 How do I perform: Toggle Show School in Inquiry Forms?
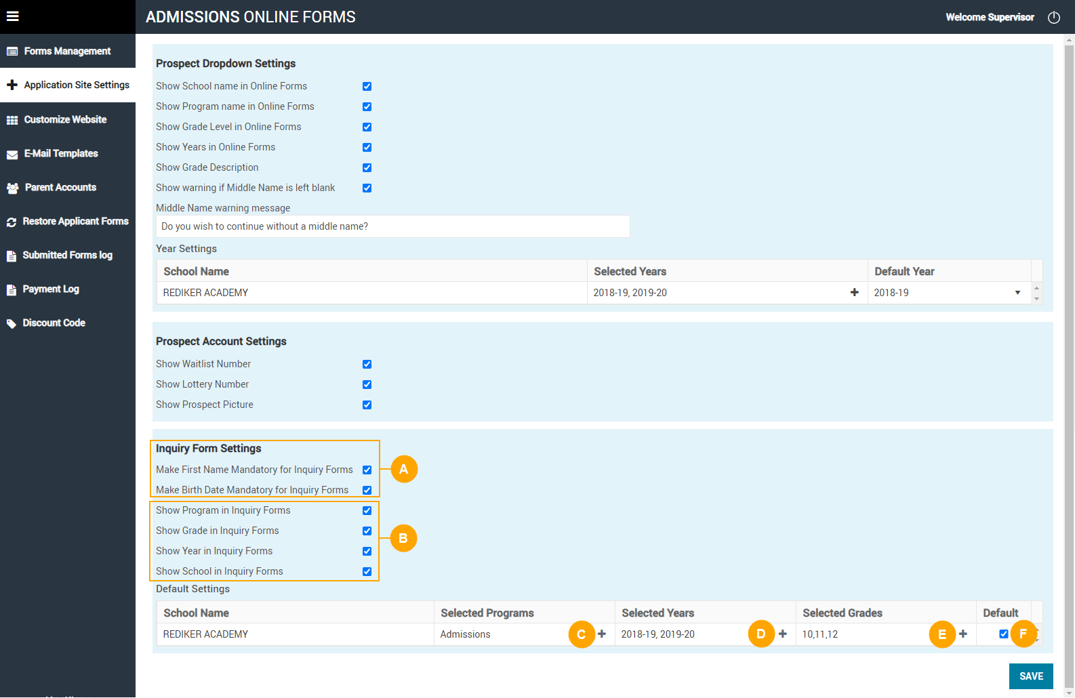click(x=367, y=571)
